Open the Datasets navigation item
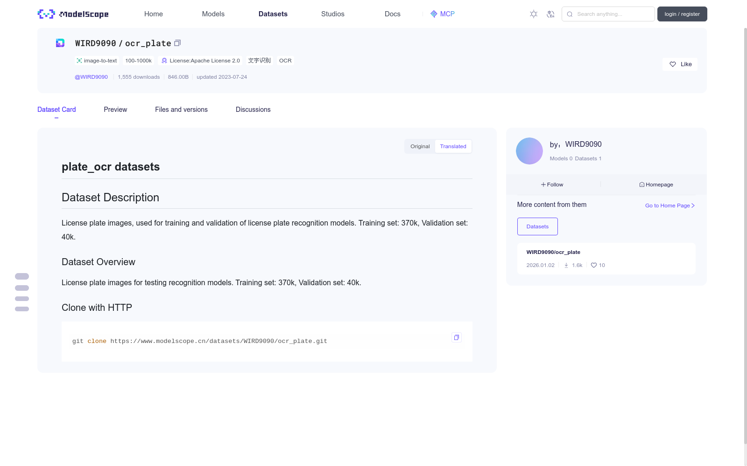 pos(273,14)
